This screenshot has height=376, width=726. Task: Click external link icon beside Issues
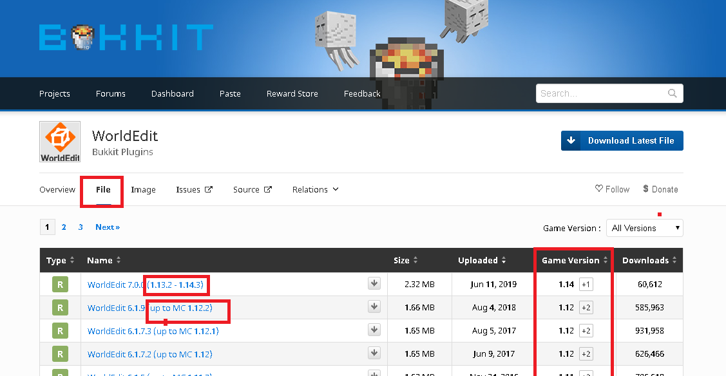209,189
